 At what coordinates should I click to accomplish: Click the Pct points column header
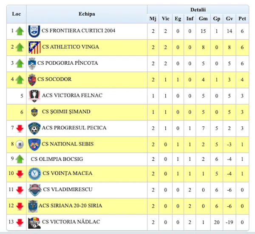[x=242, y=18]
